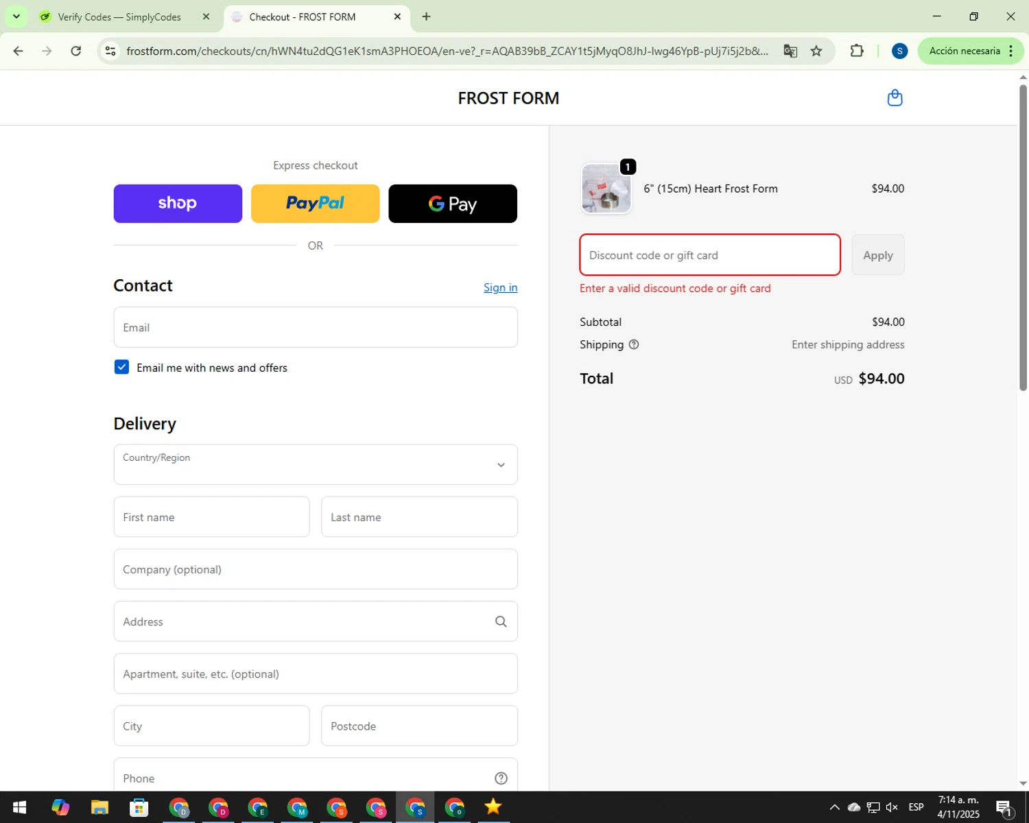This screenshot has height=823, width=1029.
Task: Click the Heart Frost Form product thumbnail
Action: tap(606, 189)
